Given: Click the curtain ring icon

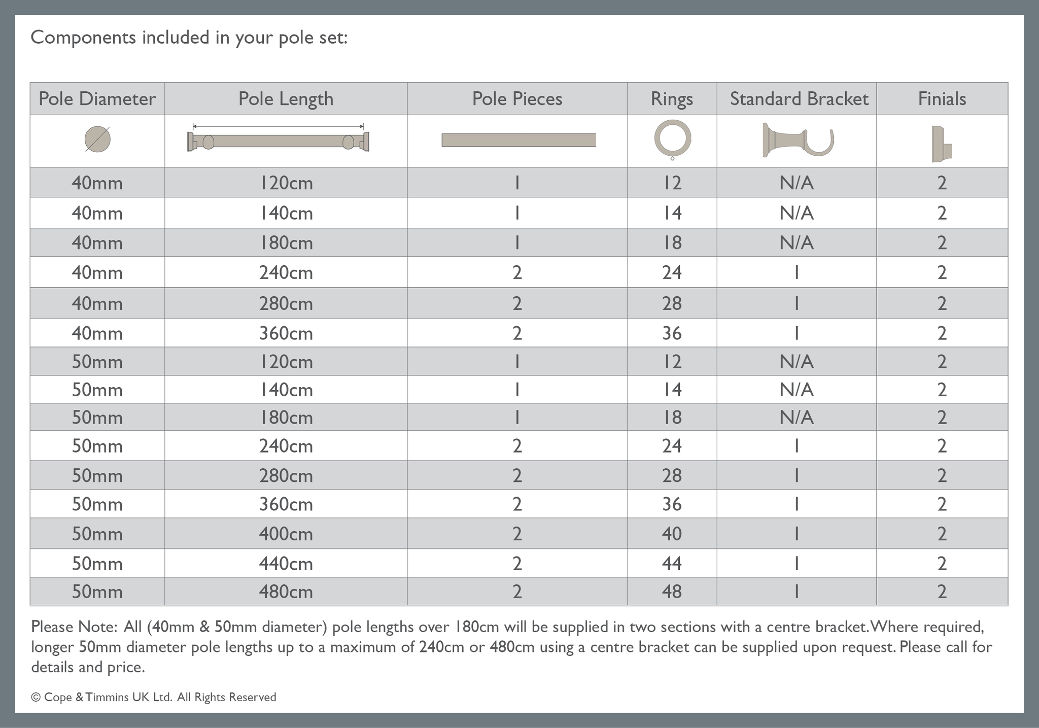Looking at the screenshot, I should [673, 138].
